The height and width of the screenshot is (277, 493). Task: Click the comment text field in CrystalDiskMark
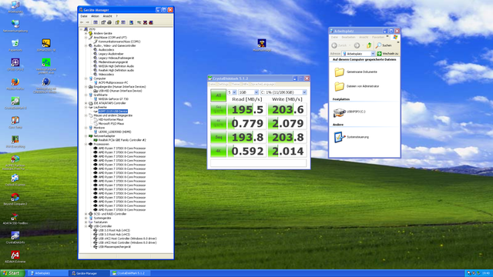click(x=258, y=162)
